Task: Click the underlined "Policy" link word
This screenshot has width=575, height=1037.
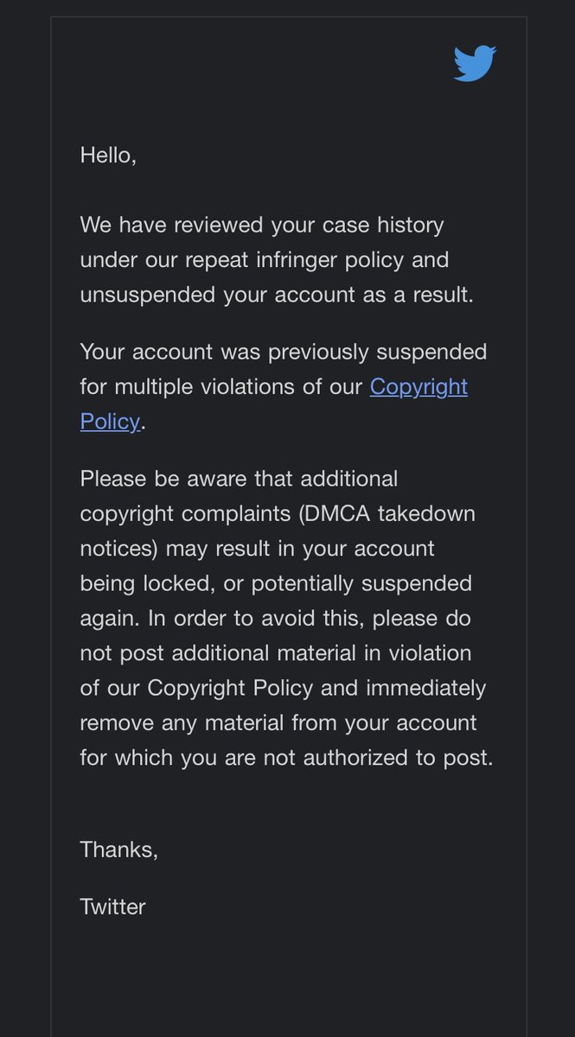Action: pos(110,421)
